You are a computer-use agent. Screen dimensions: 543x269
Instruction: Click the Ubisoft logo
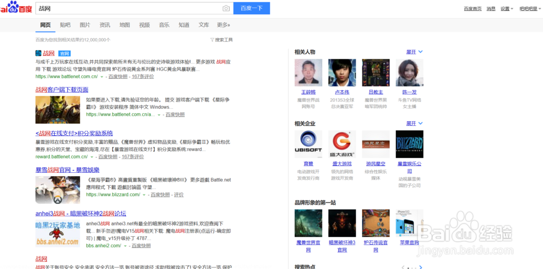click(x=308, y=144)
